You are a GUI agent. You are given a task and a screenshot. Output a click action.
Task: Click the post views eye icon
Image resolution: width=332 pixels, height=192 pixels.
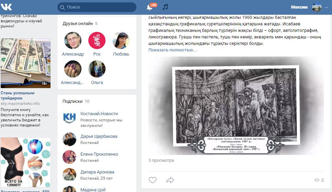point(317,180)
